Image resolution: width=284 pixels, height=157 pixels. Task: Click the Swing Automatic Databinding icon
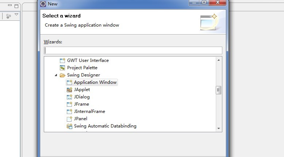click(69, 126)
